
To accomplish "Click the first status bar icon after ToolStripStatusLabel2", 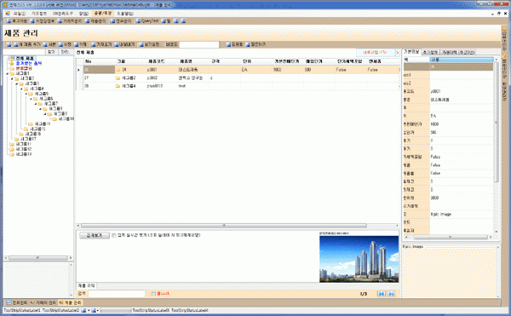I will click(83, 310).
